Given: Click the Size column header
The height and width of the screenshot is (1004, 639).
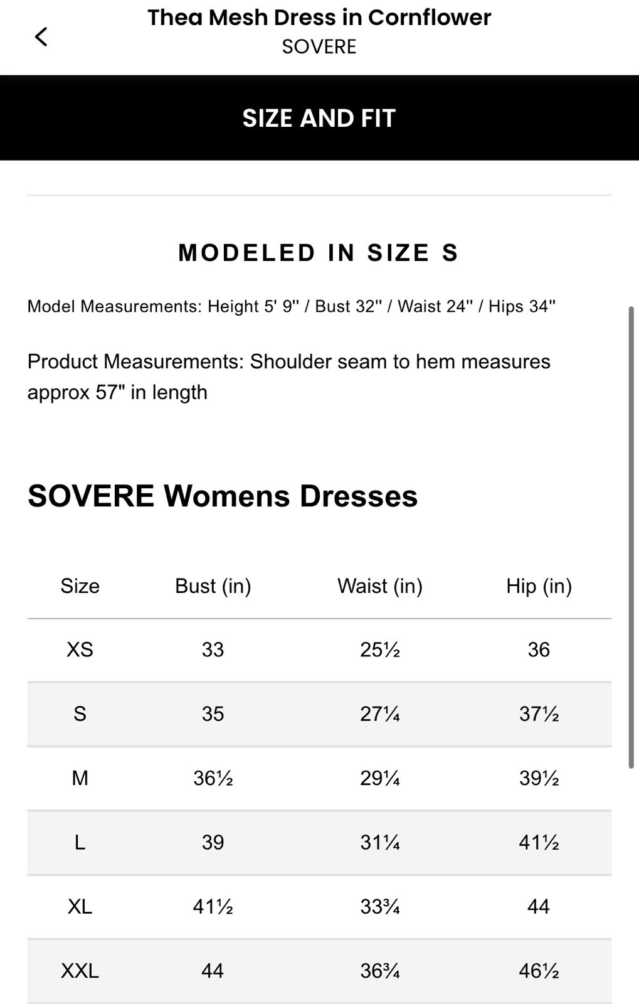Looking at the screenshot, I should 79,586.
